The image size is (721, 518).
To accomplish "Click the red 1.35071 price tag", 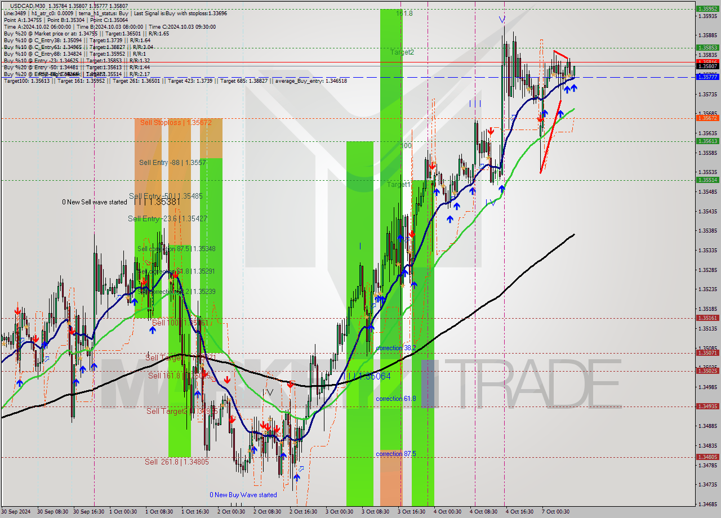I will tap(707, 353).
